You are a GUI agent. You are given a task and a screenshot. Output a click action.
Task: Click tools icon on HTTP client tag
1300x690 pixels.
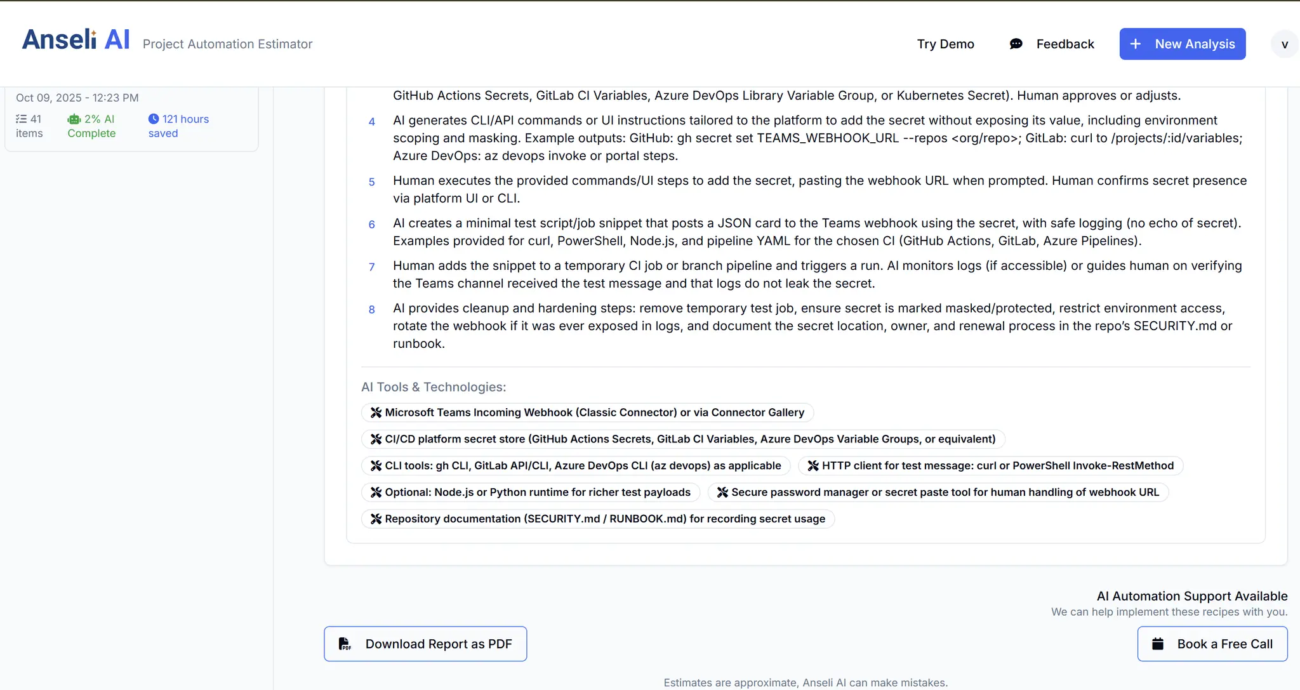tap(813, 466)
